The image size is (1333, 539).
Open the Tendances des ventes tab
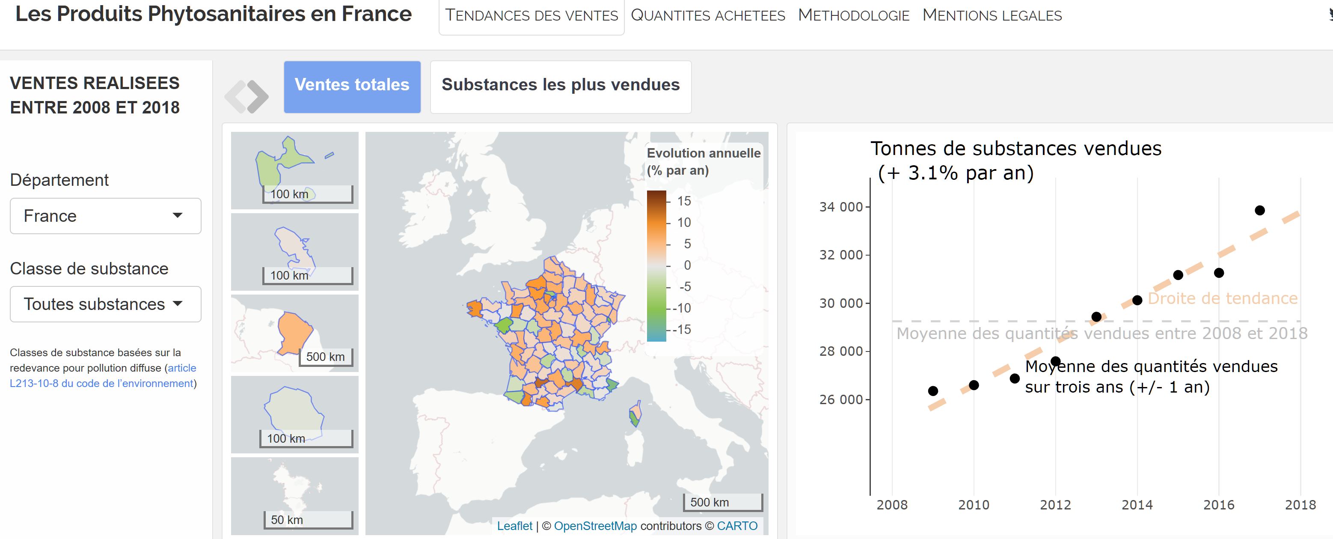point(531,15)
